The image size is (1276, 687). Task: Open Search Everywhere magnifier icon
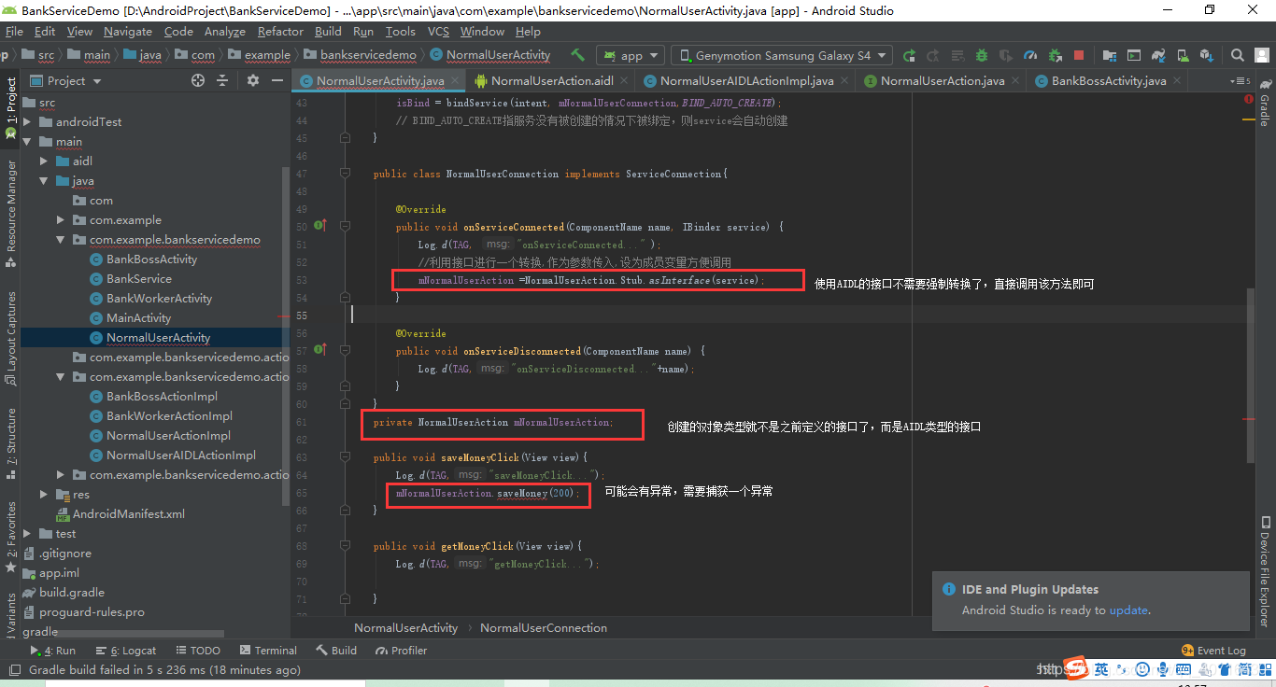pyautogui.click(x=1237, y=55)
